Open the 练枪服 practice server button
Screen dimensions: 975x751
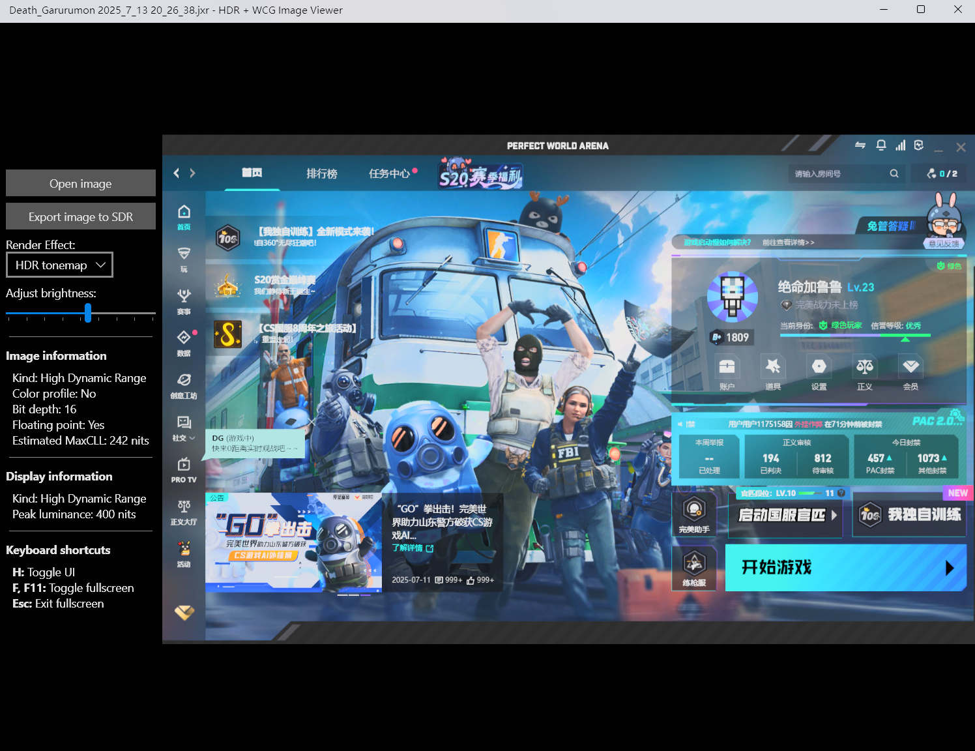click(694, 568)
